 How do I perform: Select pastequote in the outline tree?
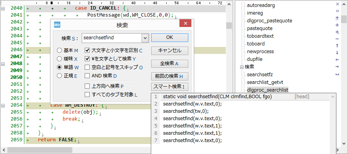pos(260,28)
